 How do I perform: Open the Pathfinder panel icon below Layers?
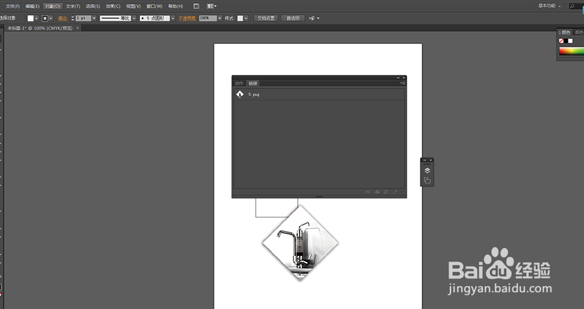coord(427,180)
